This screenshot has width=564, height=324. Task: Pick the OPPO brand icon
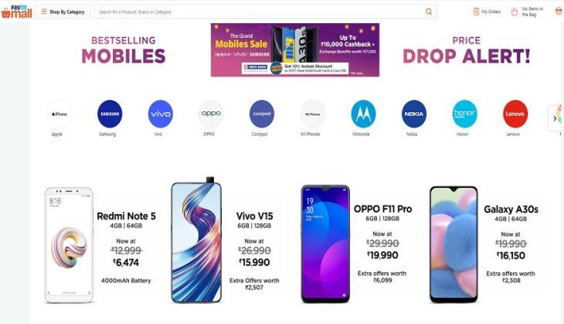coord(211,114)
